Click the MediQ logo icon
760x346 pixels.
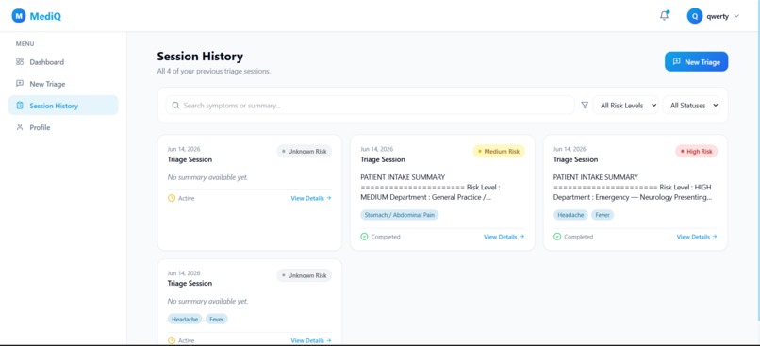19,16
